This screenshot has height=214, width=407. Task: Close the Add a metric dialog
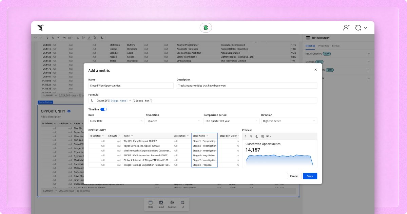(x=315, y=70)
